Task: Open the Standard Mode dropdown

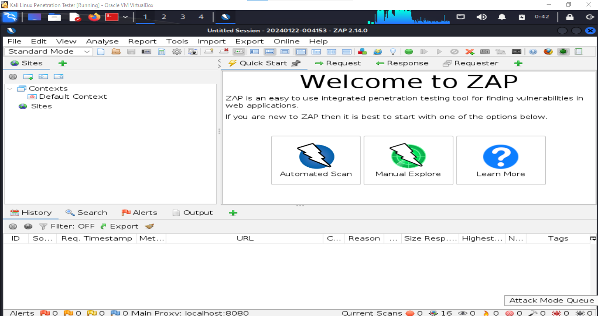Action: [49, 52]
